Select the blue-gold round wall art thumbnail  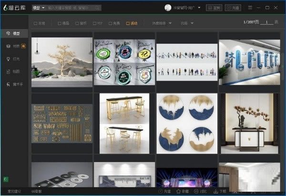tap(187, 123)
